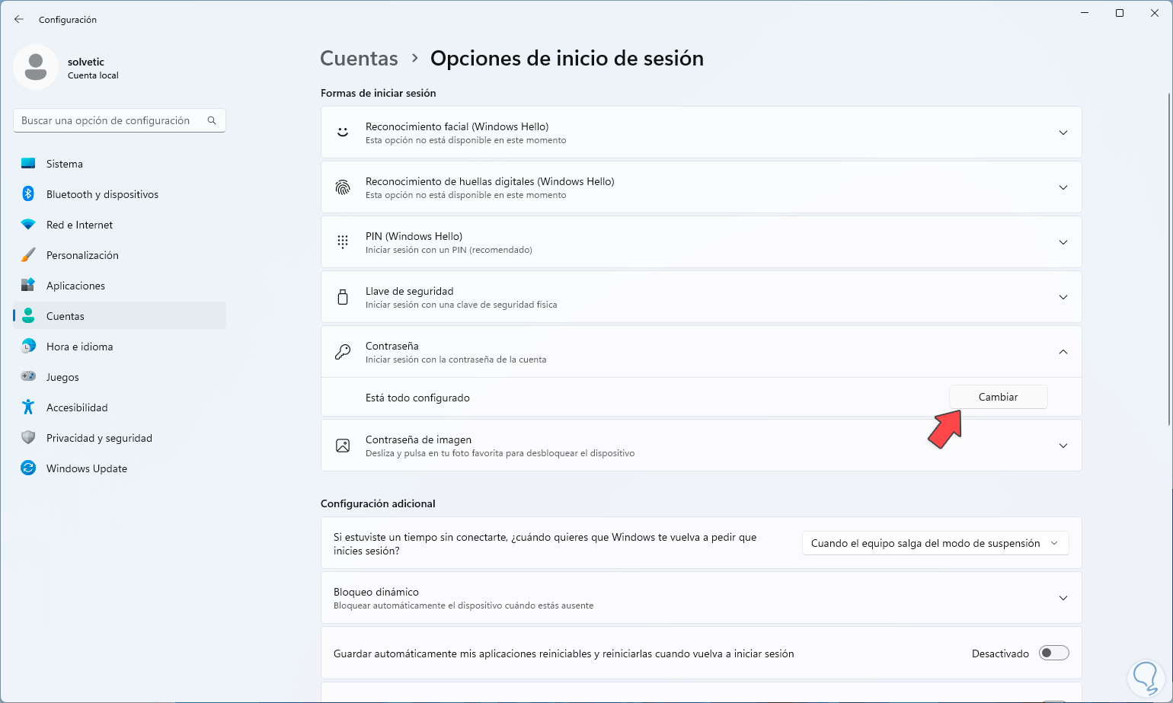
Task: Click the Está todo configurado text
Action: click(417, 398)
